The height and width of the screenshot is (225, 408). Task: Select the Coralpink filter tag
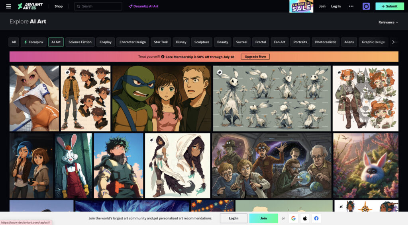pos(34,42)
